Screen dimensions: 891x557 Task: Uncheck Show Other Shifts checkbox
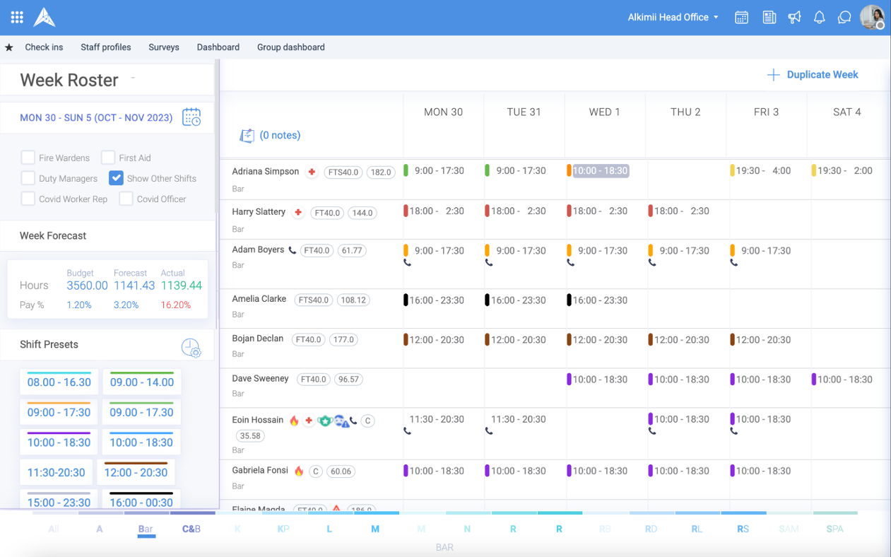point(116,178)
